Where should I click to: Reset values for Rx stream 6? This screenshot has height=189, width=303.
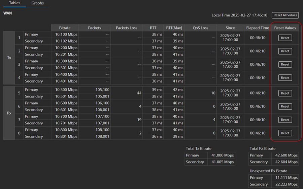click(285, 107)
